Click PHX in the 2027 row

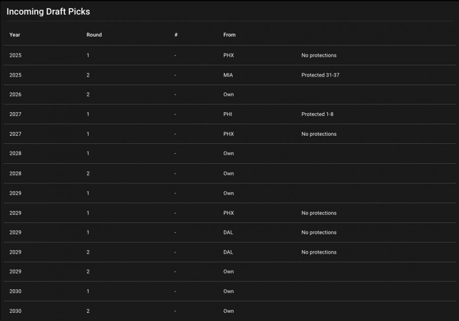coord(228,134)
